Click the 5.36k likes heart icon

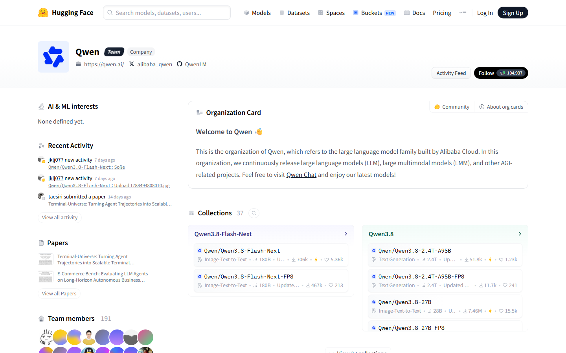(x=327, y=260)
